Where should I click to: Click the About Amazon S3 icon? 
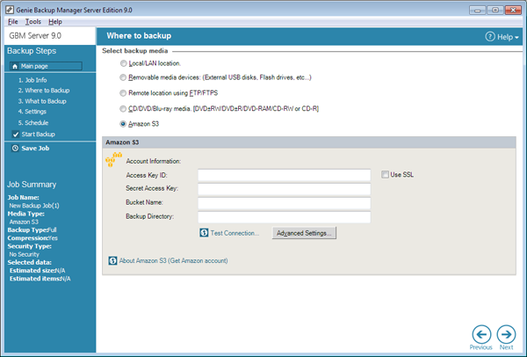(x=112, y=261)
